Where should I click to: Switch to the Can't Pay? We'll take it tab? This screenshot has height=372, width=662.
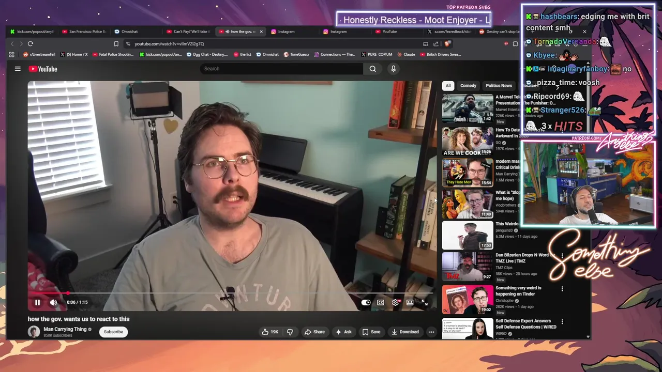pos(188,32)
